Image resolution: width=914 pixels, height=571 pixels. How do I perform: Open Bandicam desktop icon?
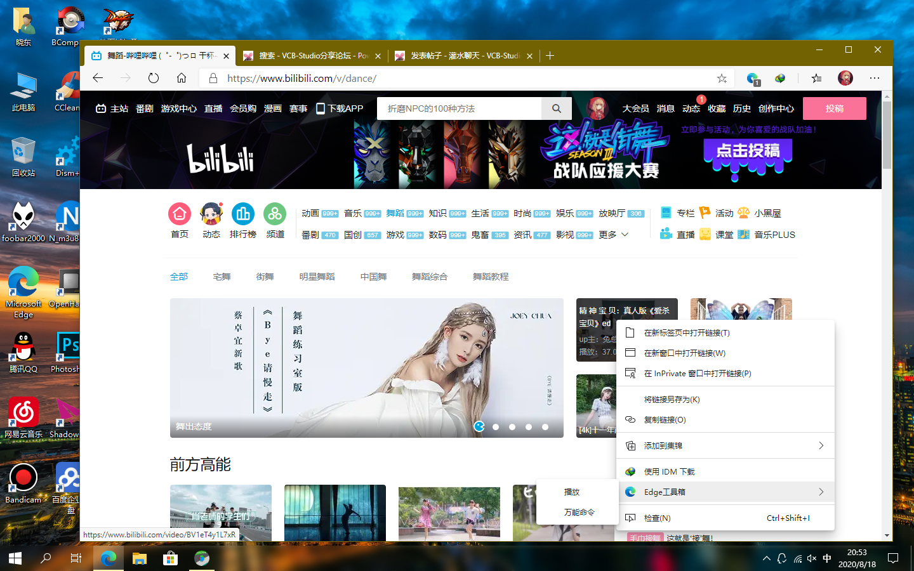coord(23,483)
